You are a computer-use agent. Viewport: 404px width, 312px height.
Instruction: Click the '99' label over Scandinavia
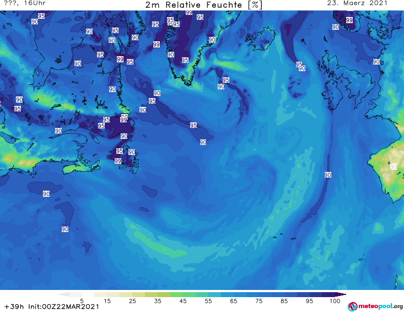click(349, 20)
